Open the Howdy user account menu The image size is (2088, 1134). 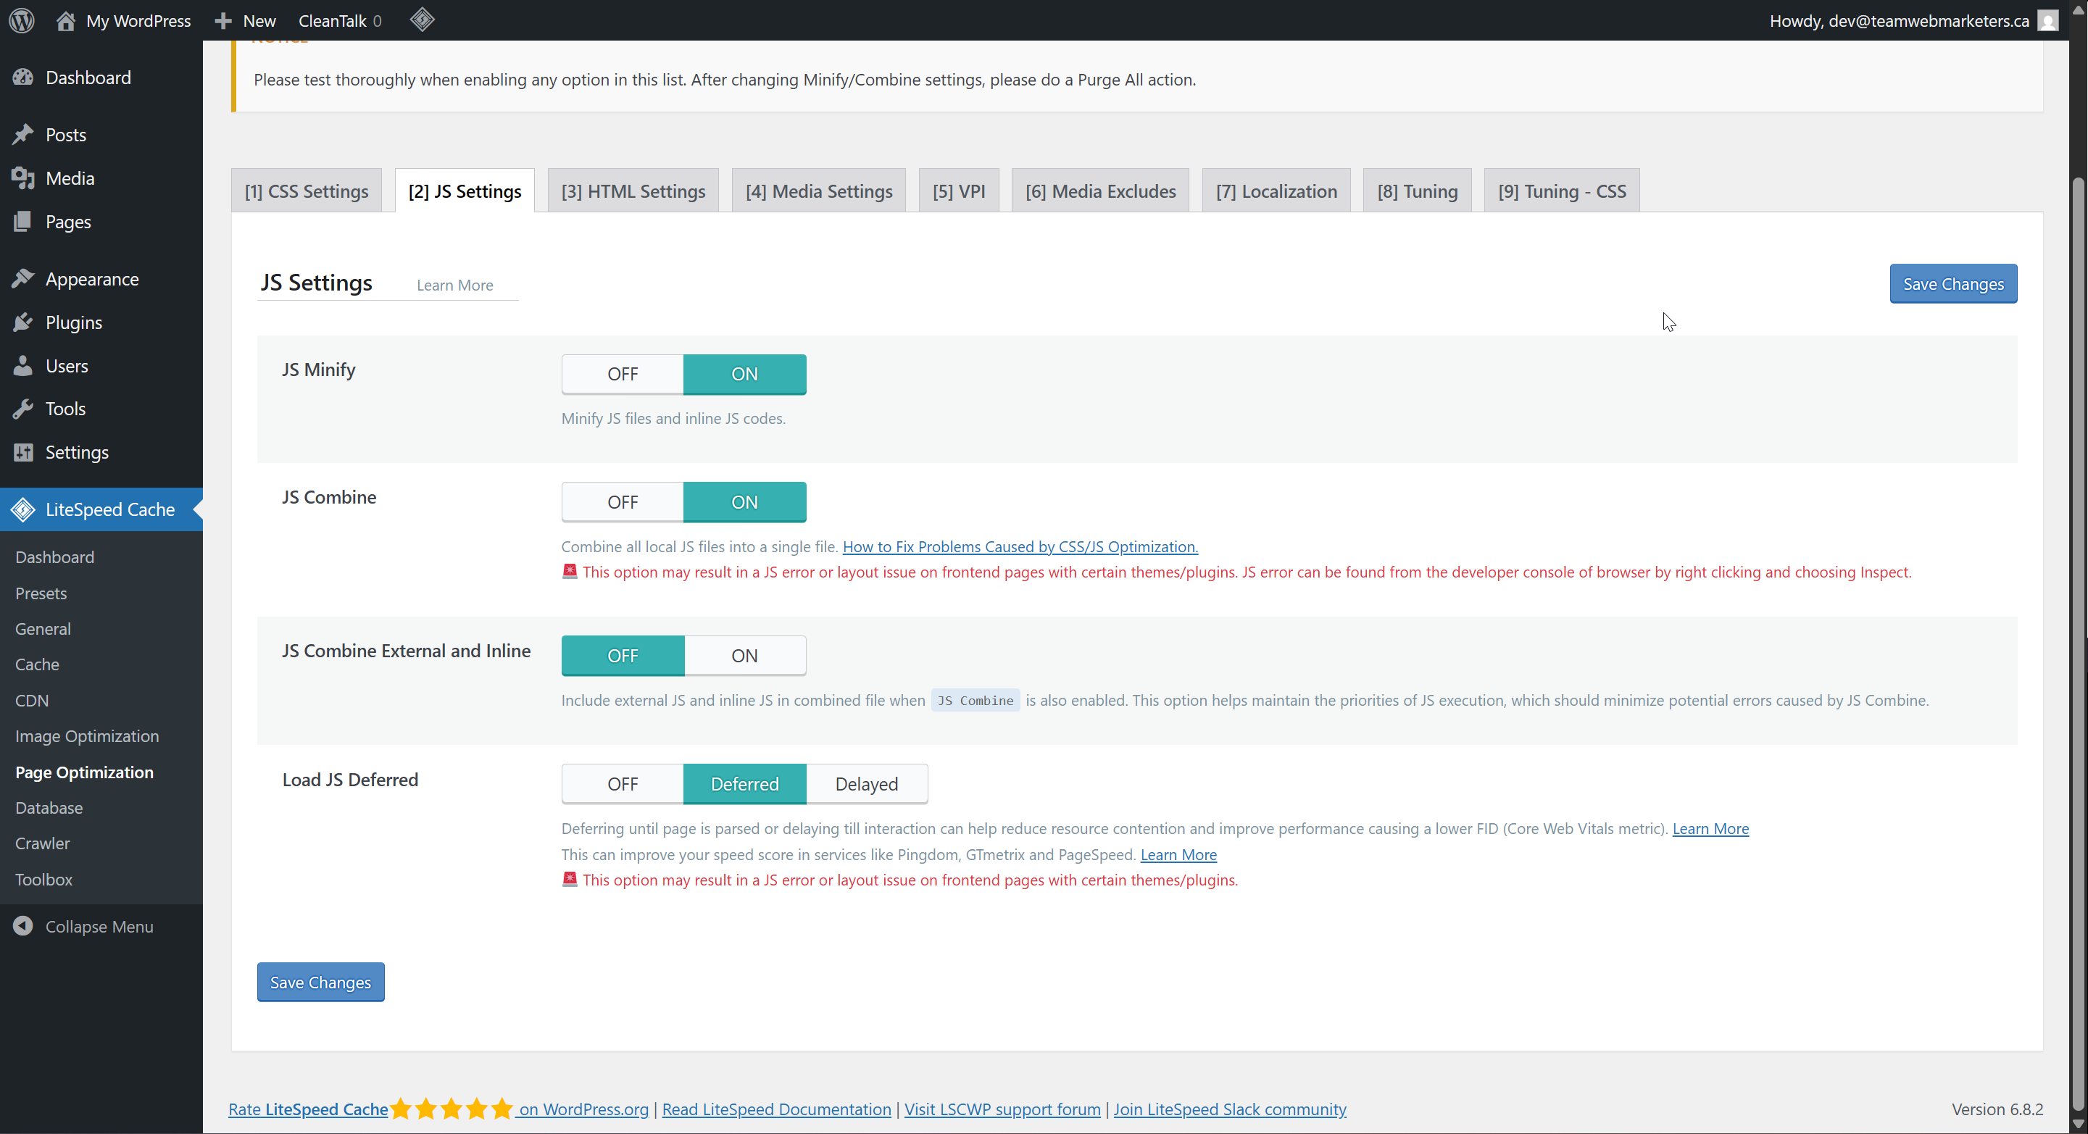point(1897,20)
